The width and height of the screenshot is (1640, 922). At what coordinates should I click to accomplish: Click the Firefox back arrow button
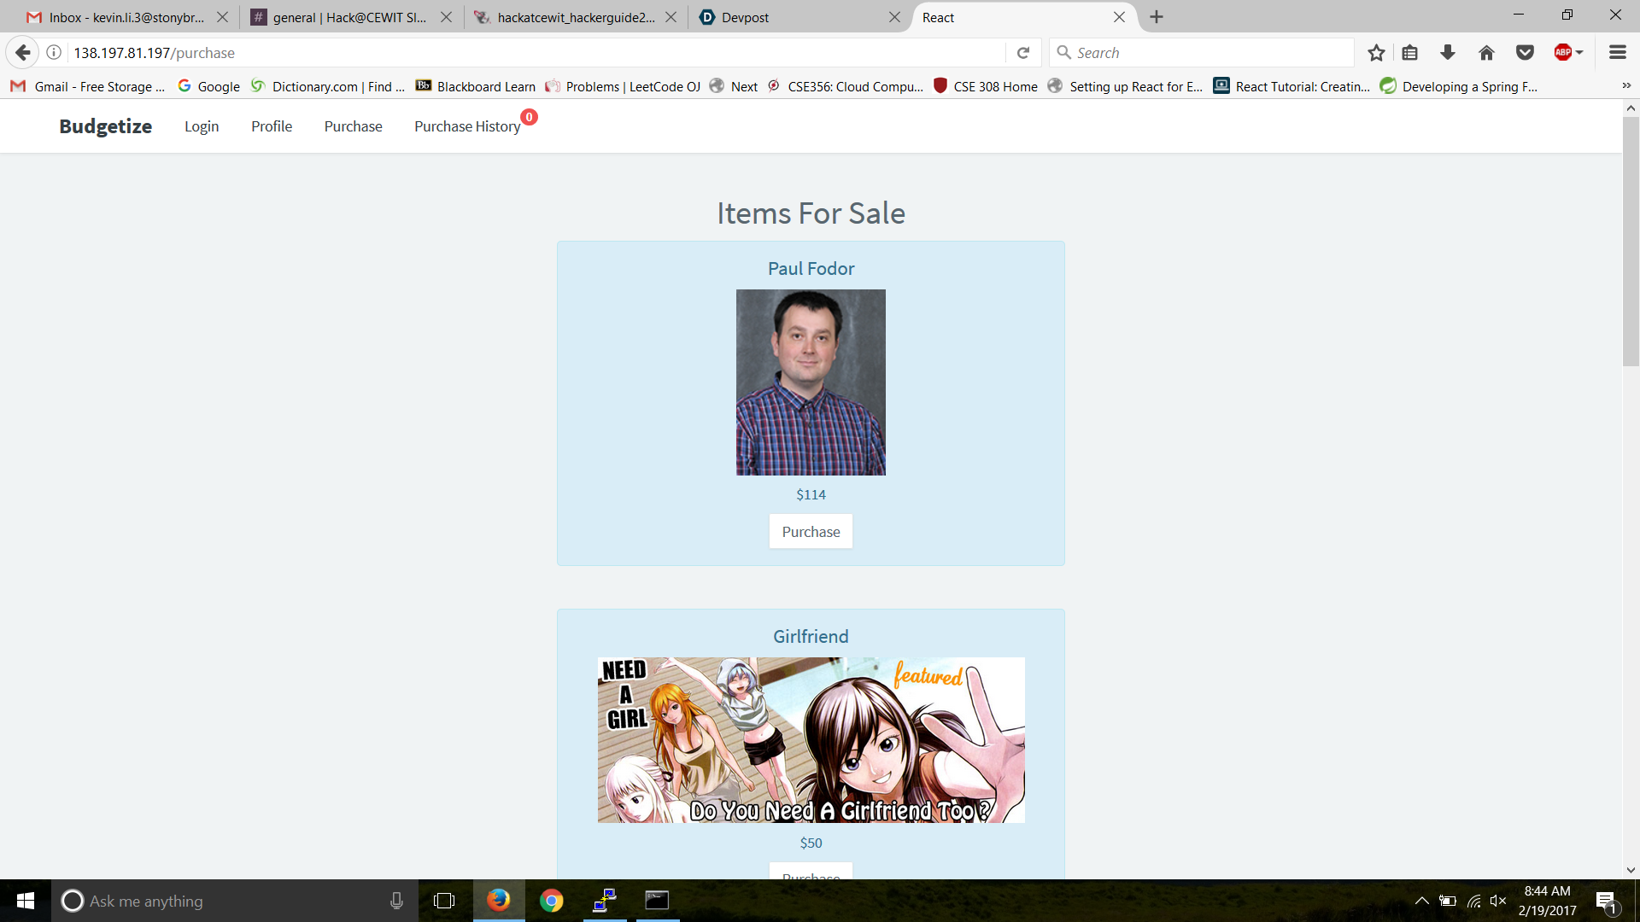[x=23, y=53]
